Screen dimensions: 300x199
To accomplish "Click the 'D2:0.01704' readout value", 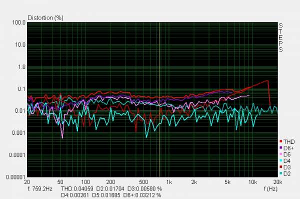I will pyautogui.click(x=110, y=189).
